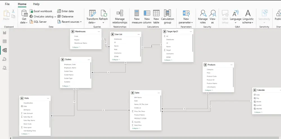Open the Help ribbon tab
Screen dimensions: 281x139
(x=36, y=4)
